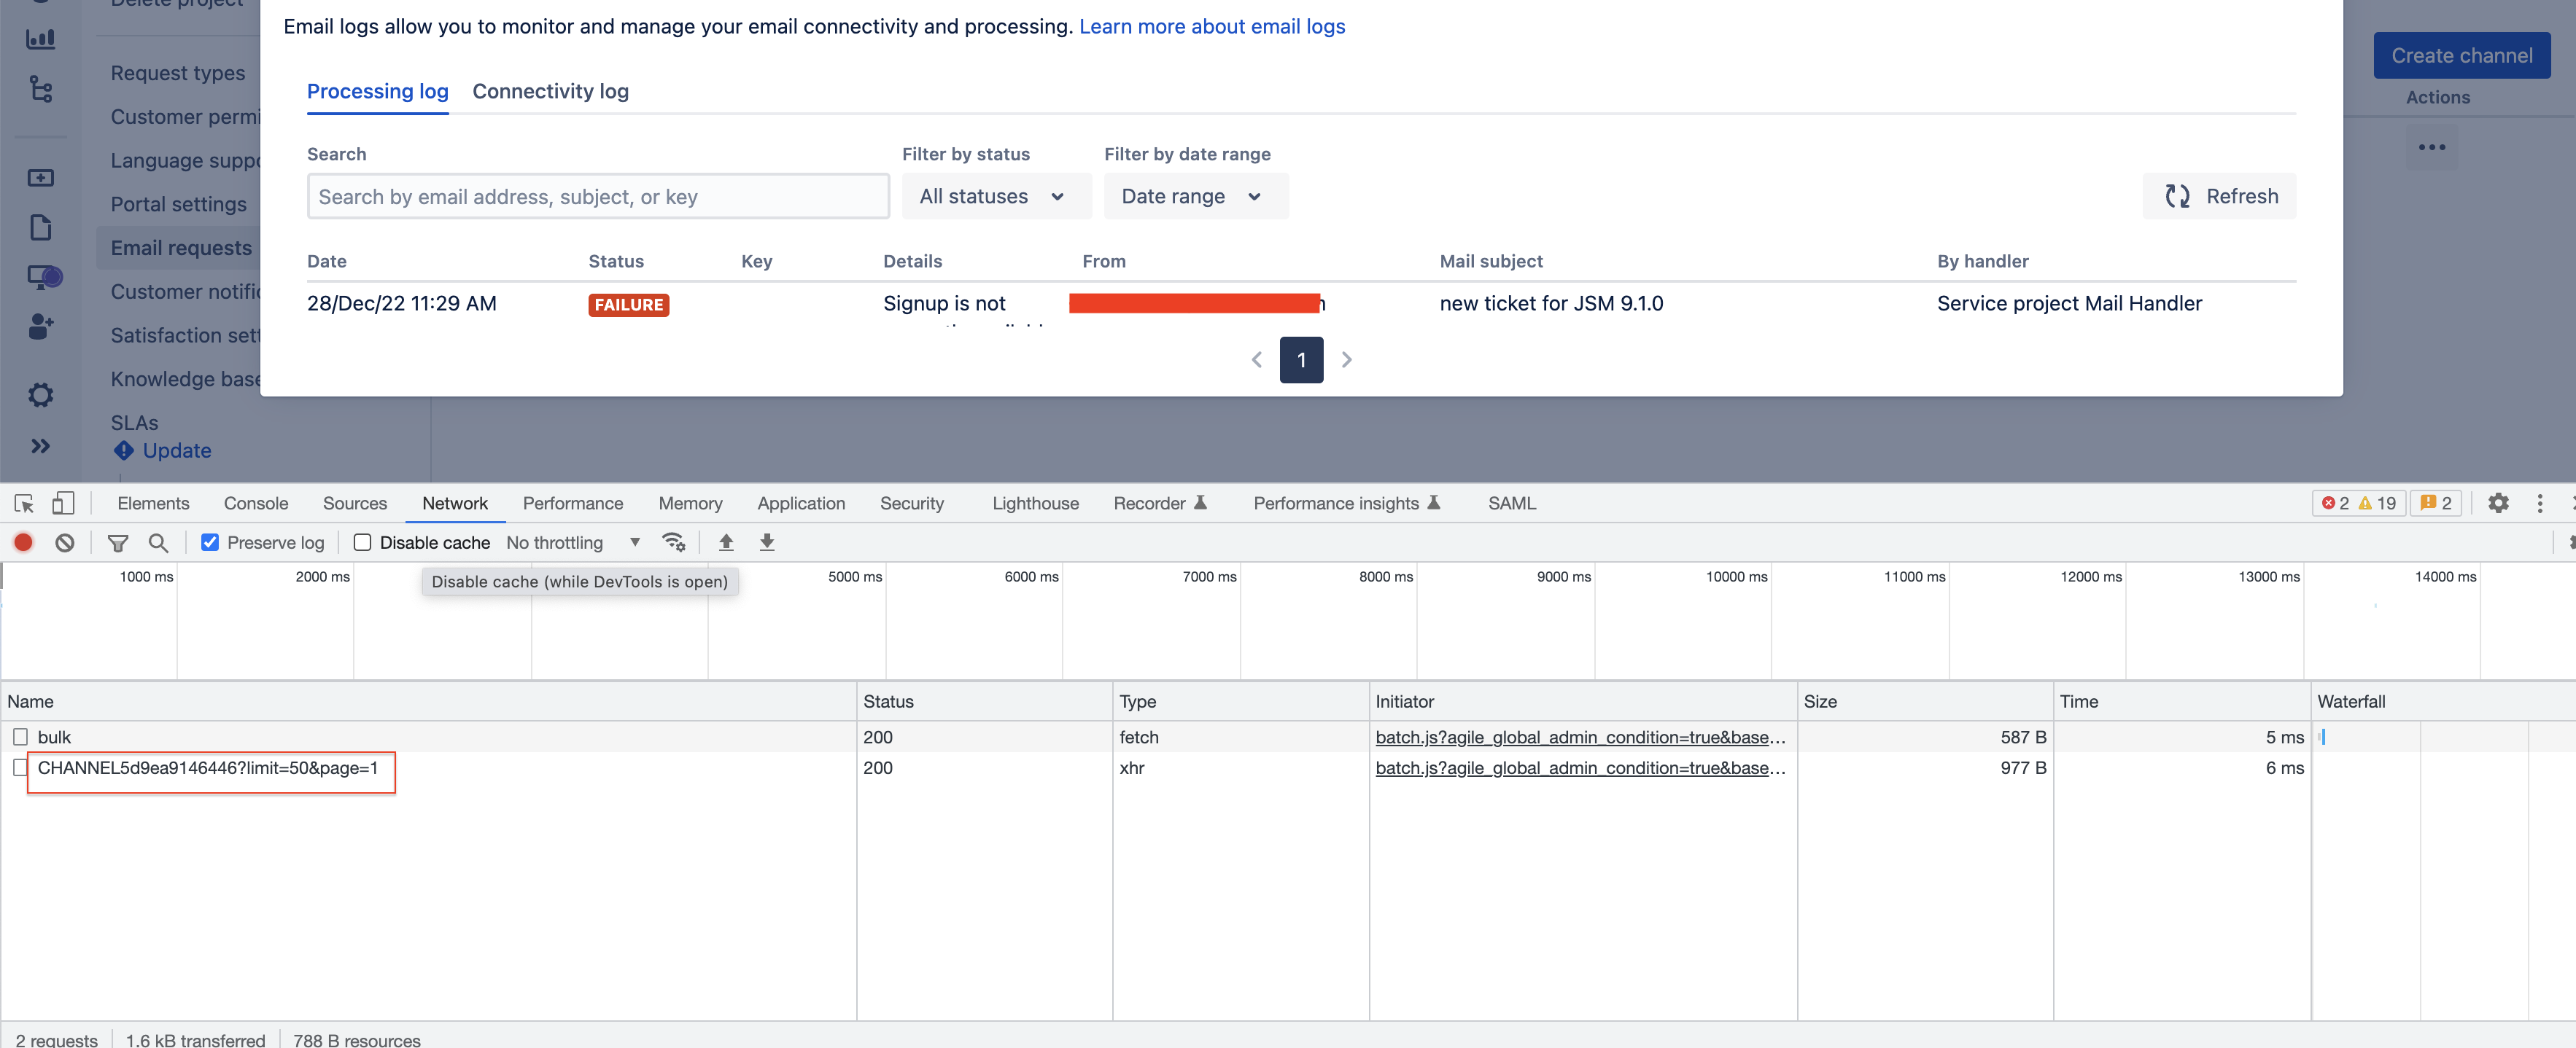Image resolution: width=2576 pixels, height=1048 pixels.
Task: Open the network filter funnel icon
Action: pyautogui.click(x=118, y=542)
